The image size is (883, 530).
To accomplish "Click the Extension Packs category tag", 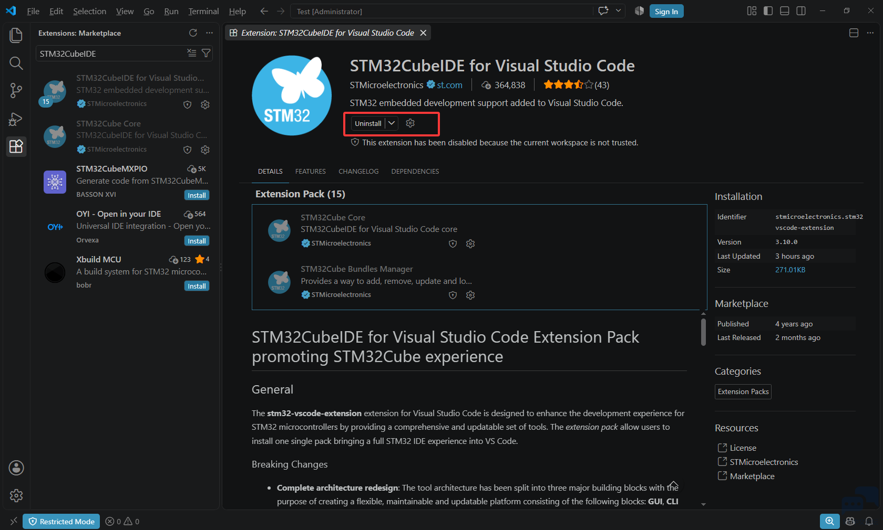I will click(x=743, y=391).
